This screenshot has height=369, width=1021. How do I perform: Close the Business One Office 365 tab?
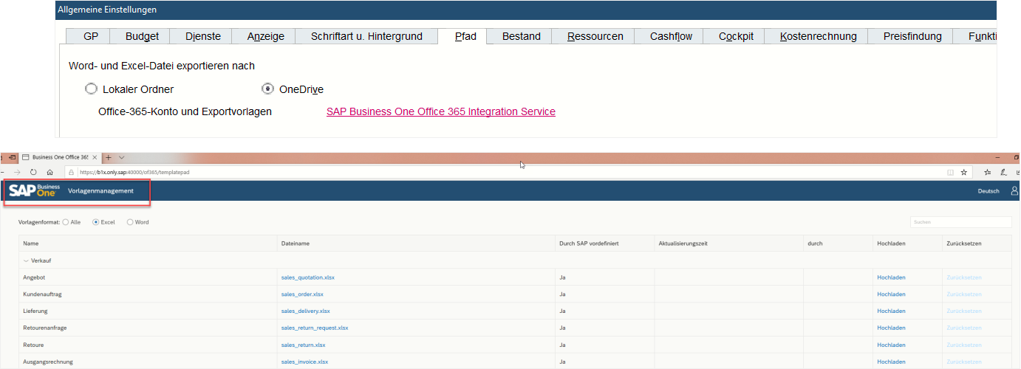(x=96, y=157)
